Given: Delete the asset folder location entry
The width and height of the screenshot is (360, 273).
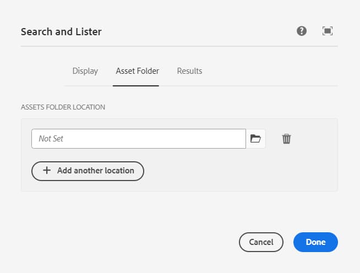Looking at the screenshot, I should coord(286,139).
